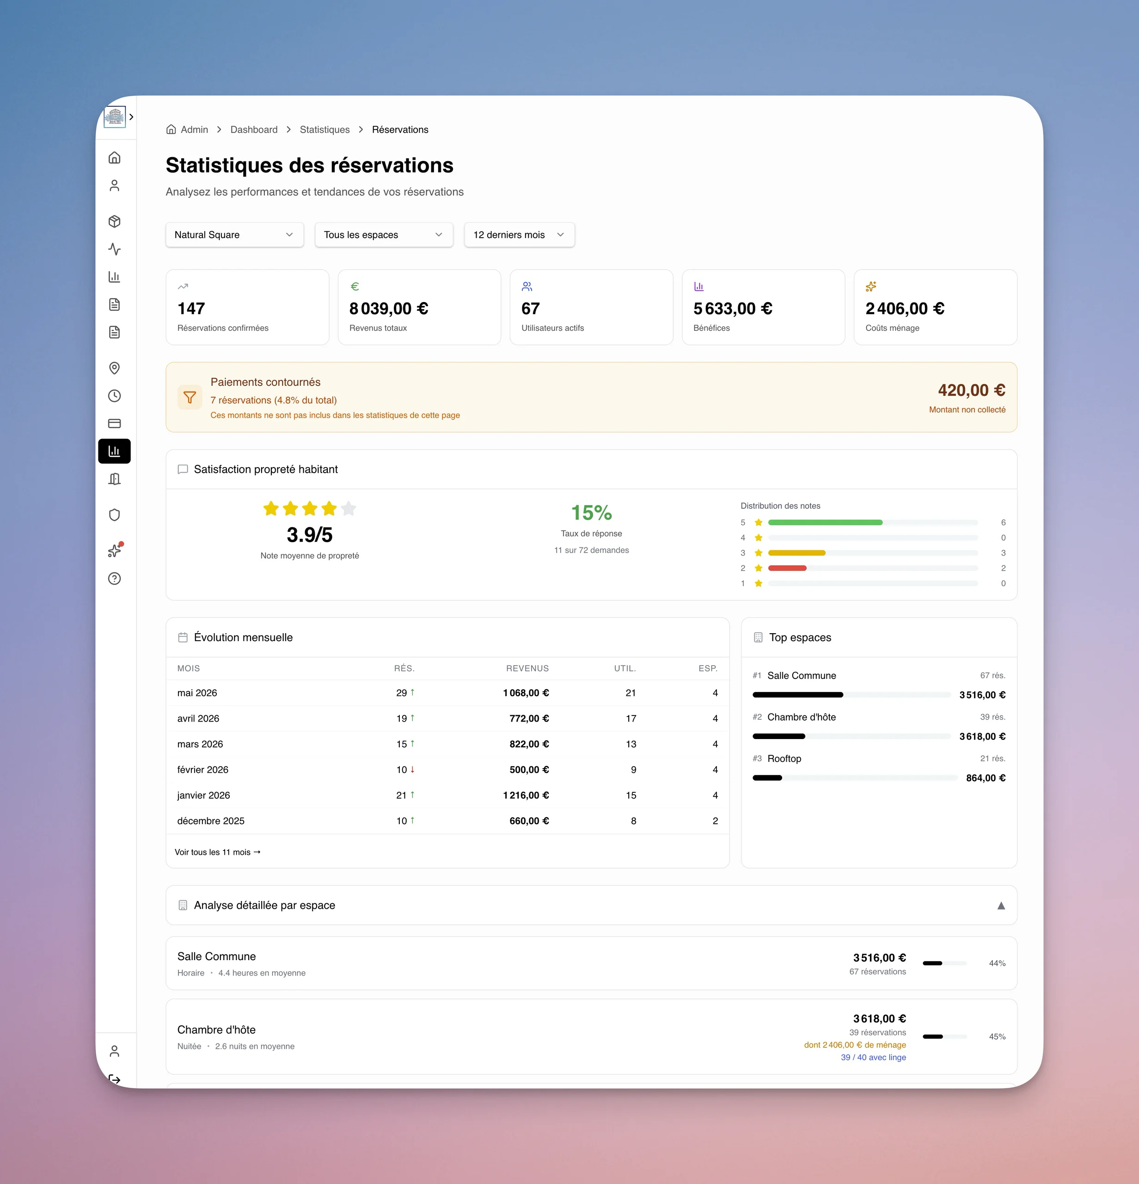1139x1184 pixels.
Task: Click the MOIS column header
Action: pyautogui.click(x=188, y=669)
